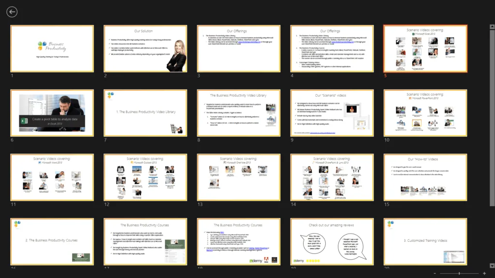Click the back arrow to exit slide view
495x278 pixels.
point(12,12)
